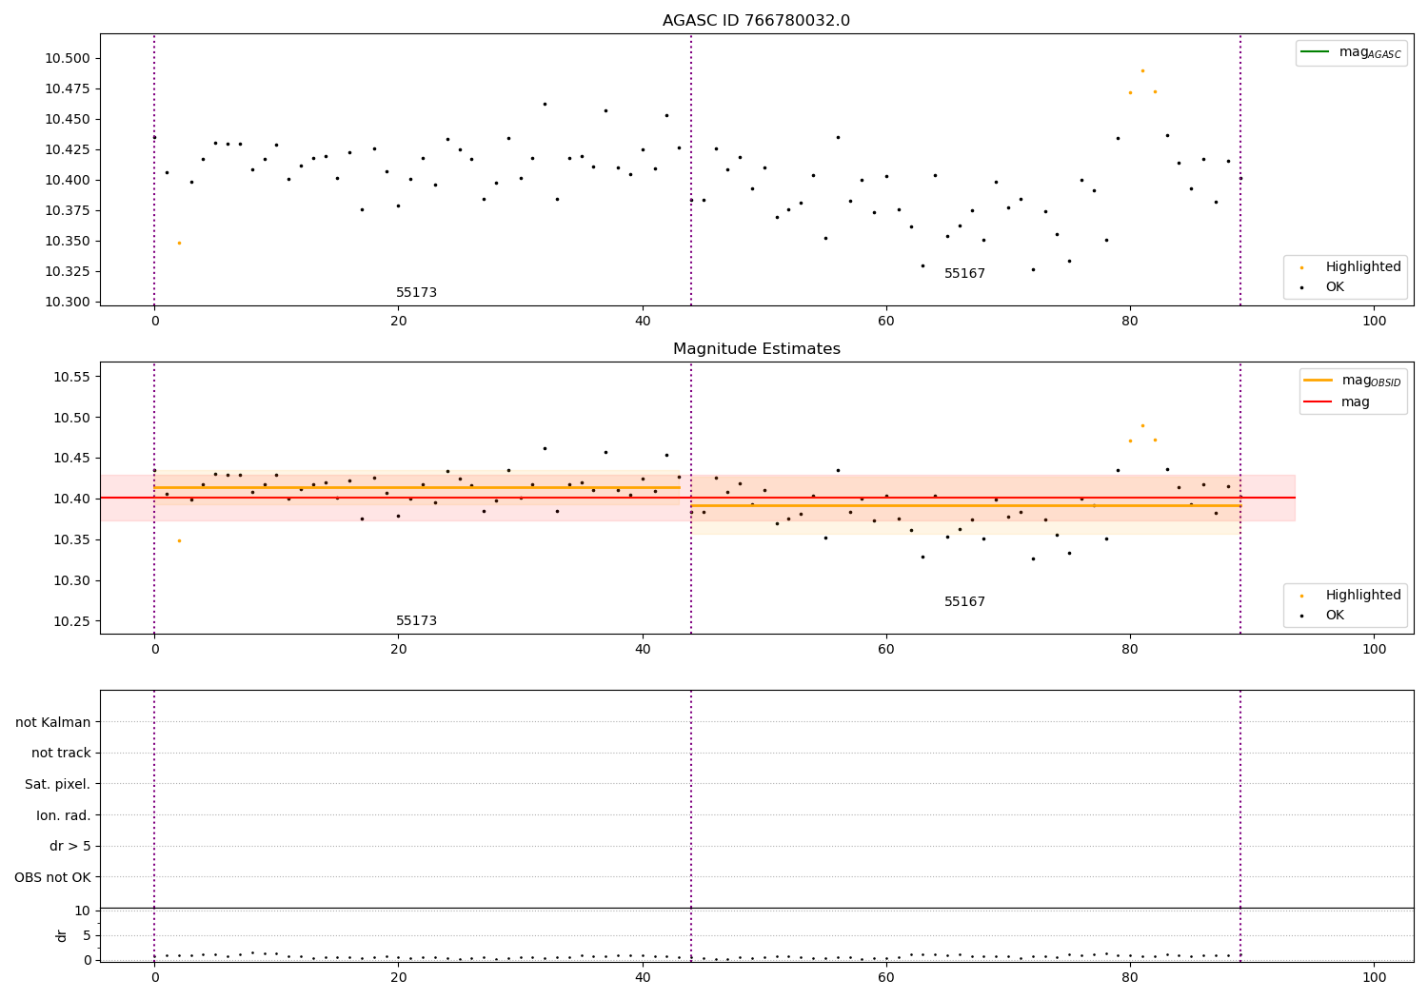The height and width of the screenshot is (999, 1428).
Task: Click the 'Sat. pixel.' y-axis label
Action: [x=58, y=784]
